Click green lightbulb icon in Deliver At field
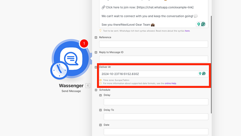 click(199, 74)
